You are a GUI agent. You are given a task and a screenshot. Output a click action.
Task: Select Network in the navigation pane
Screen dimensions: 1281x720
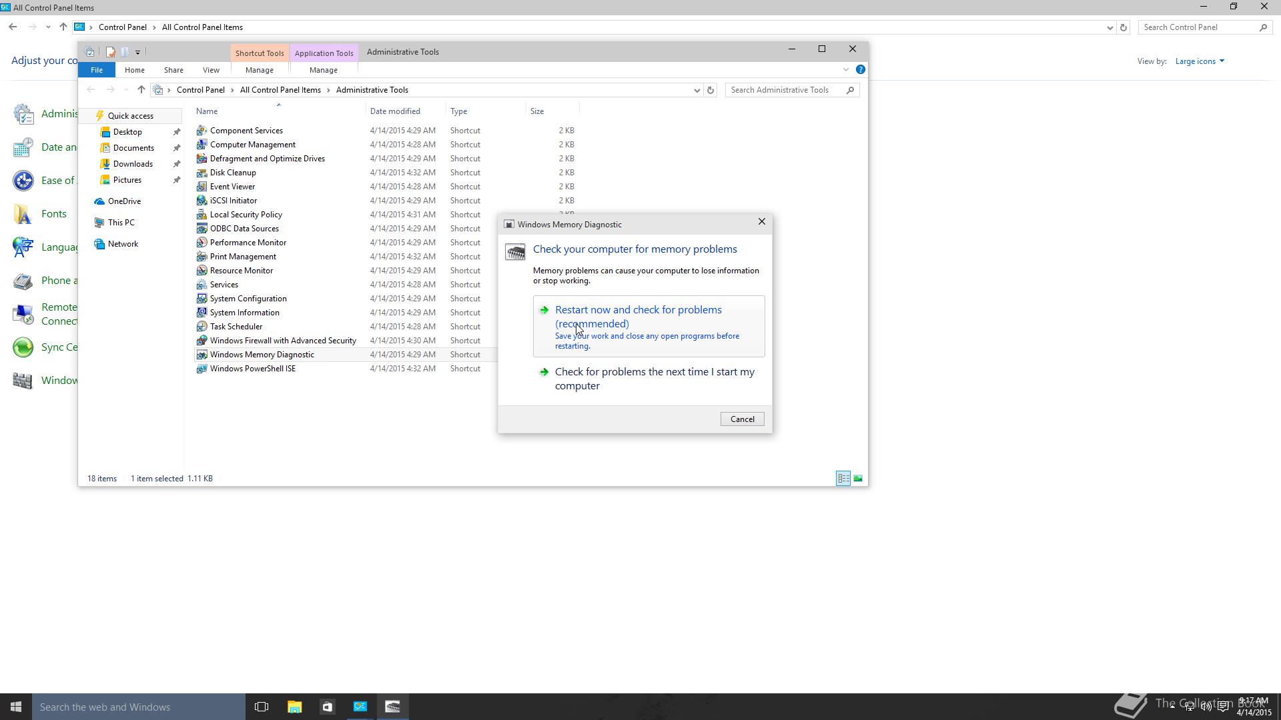[123, 244]
